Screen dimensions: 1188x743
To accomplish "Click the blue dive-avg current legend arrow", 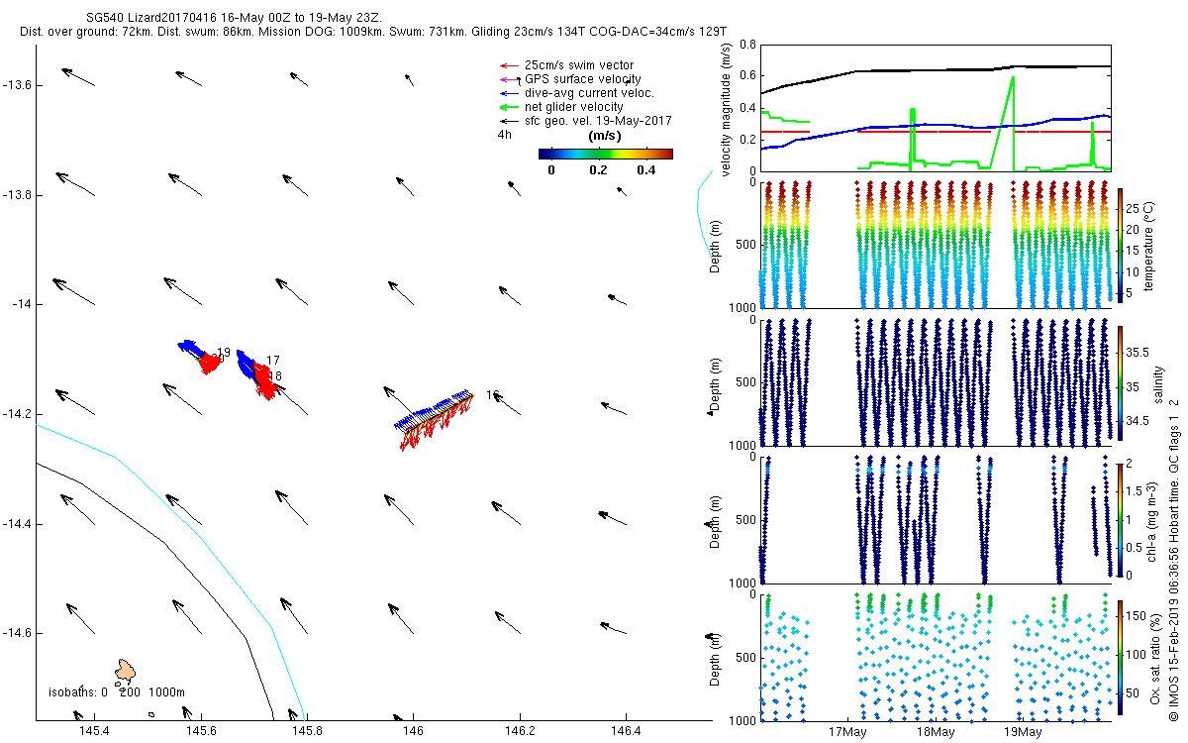I will (508, 93).
